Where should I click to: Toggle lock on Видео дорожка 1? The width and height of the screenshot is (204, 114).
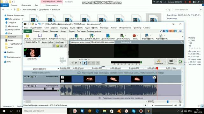point(36,77)
